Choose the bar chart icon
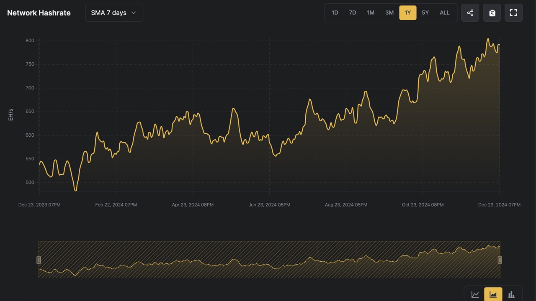The width and height of the screenshot is (536, 301). pos(511,294)
